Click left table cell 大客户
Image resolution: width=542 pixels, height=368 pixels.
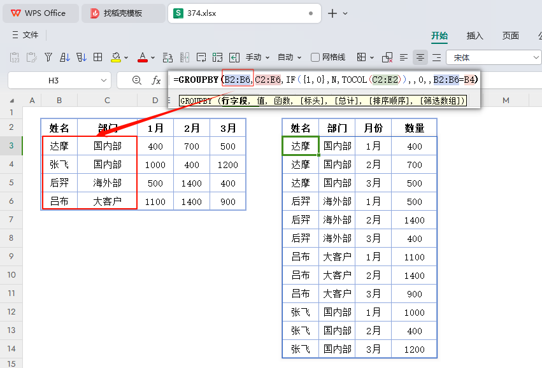(x=107, y=201)
